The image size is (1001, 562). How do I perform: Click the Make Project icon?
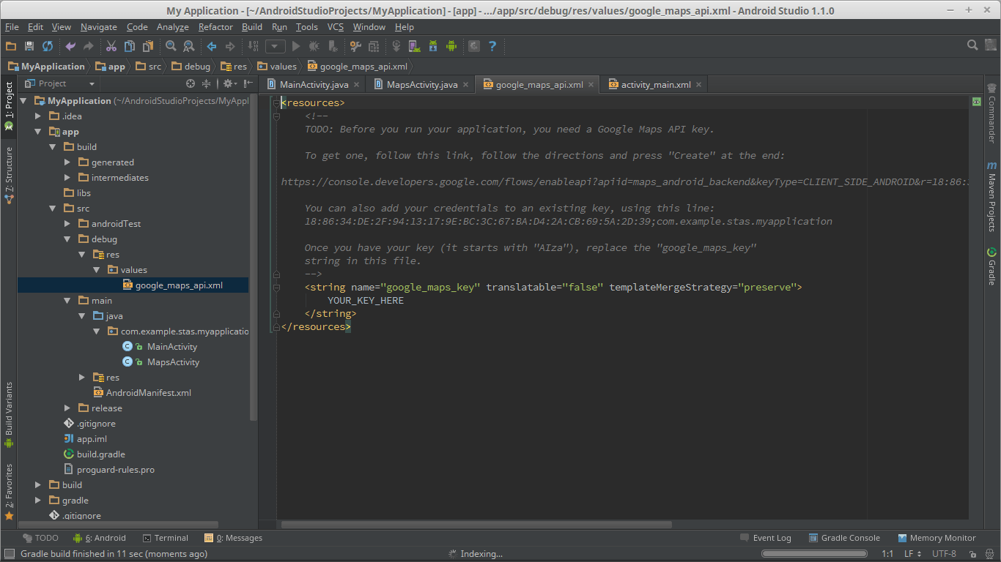(254, 46)
